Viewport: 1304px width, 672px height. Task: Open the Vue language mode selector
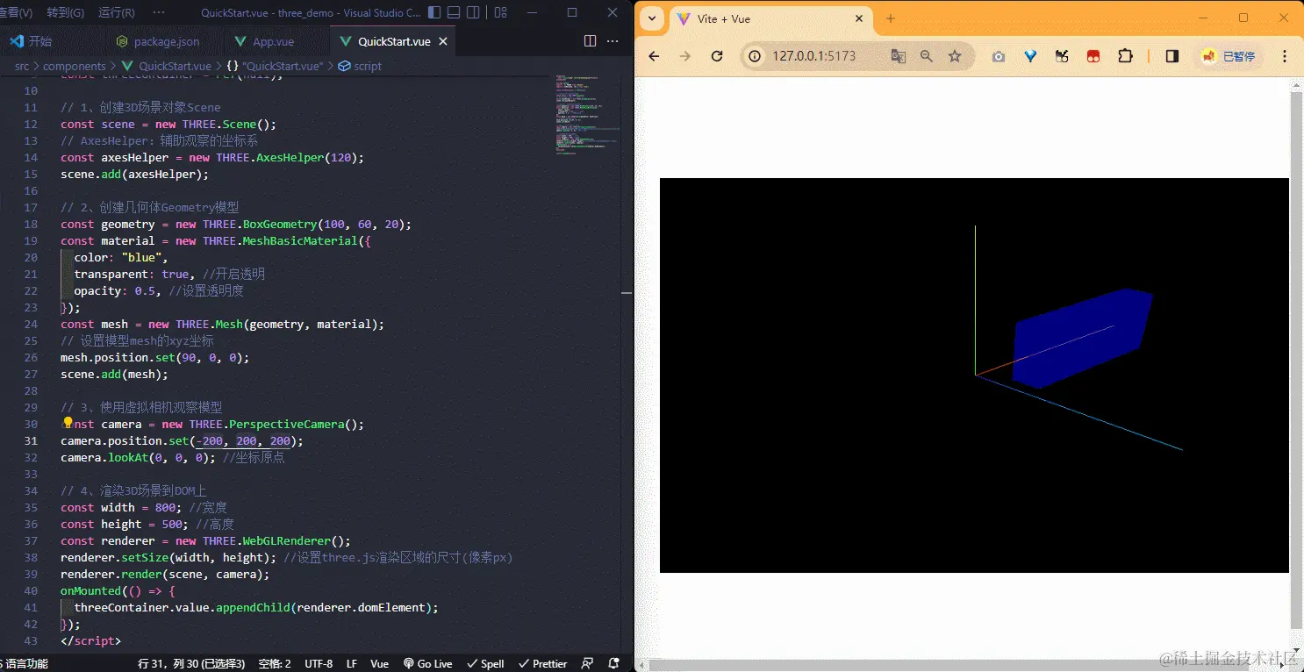[379, 664]
